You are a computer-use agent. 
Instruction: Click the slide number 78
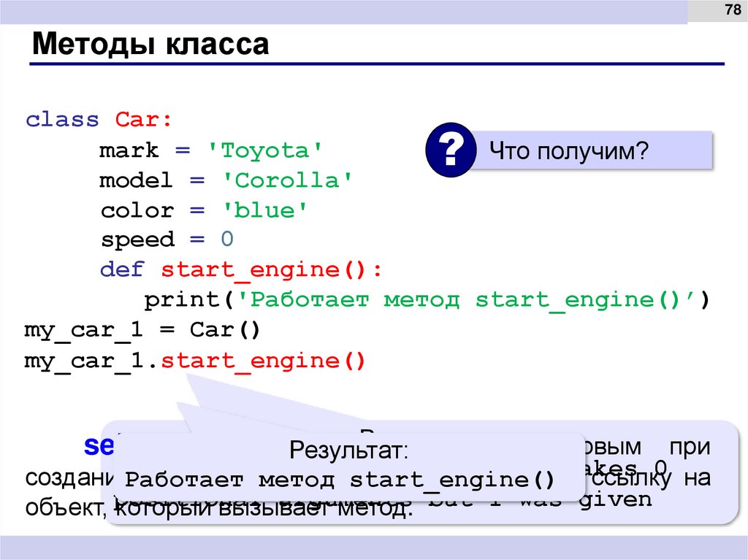point(733,9)
